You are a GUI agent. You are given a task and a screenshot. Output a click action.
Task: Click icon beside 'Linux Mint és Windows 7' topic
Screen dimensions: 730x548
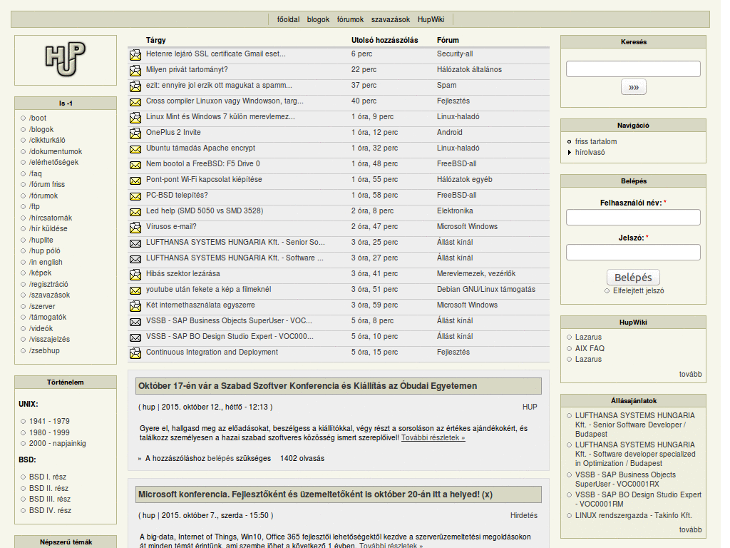tap(135, 118)
